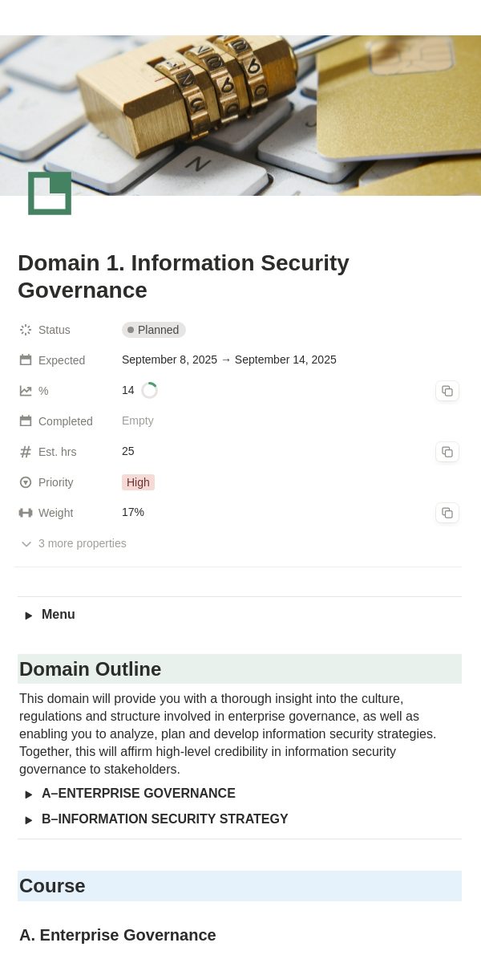
Task: Click the page title Domain 1
Action: coord(184,276)
